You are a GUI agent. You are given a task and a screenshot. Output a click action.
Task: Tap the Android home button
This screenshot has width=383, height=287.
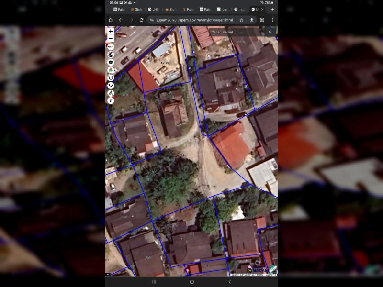pos(191,282)
